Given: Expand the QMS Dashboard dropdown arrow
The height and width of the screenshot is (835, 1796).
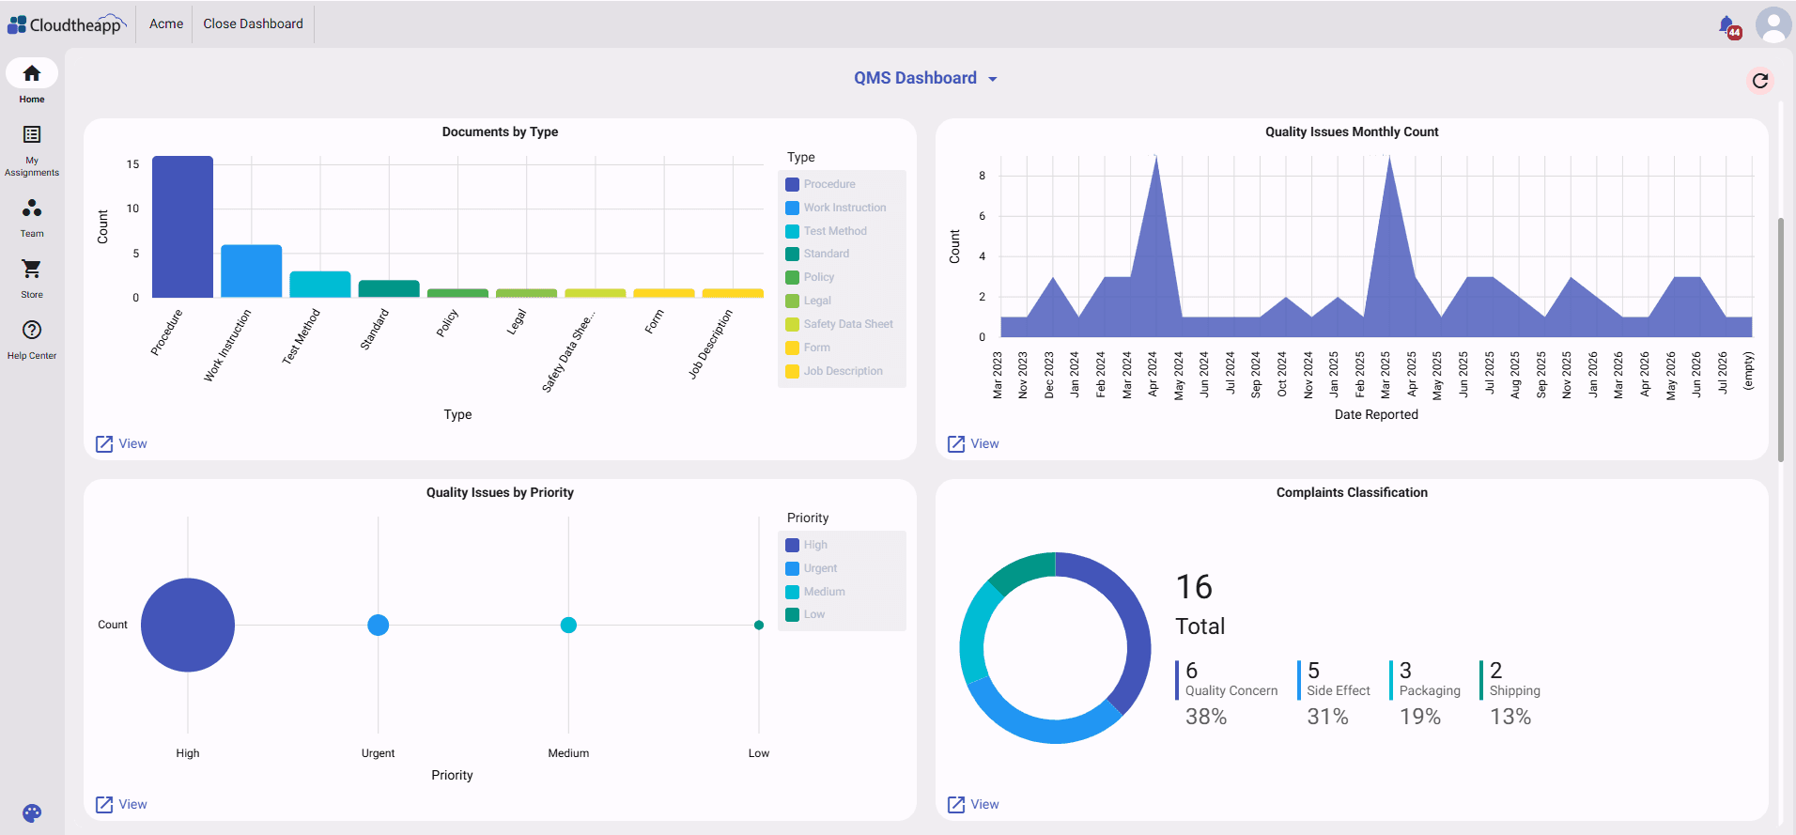Looking at the screenshot, I should (x=993, y=79).
